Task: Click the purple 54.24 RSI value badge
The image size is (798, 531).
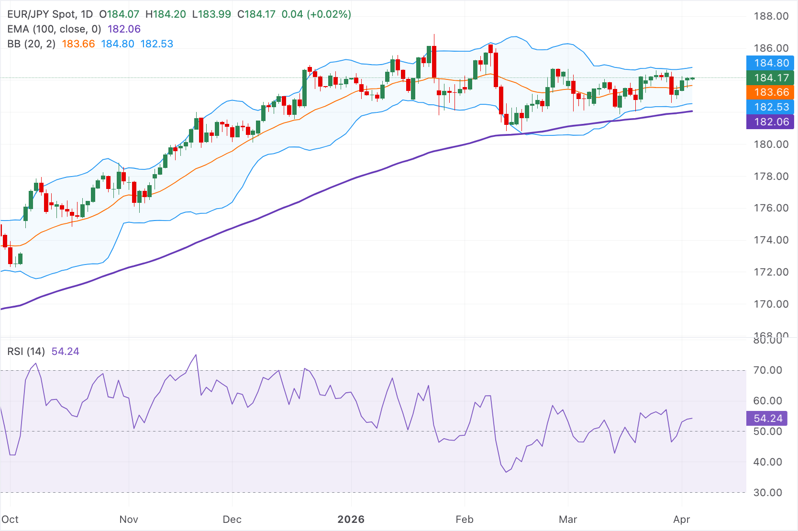Action: coord(767,418)
